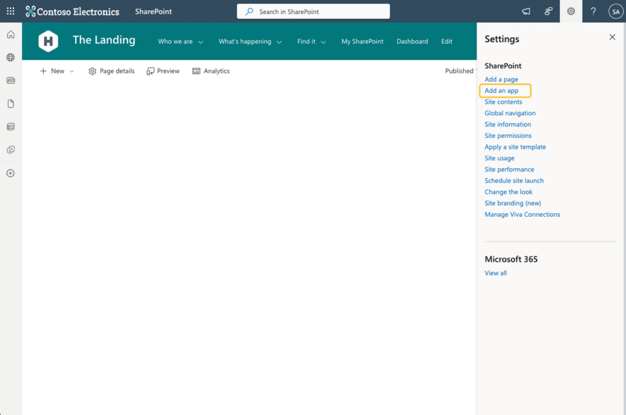626x415 pixels.
Task: Expand the What's happening dropdown
Action: (250, 41)
